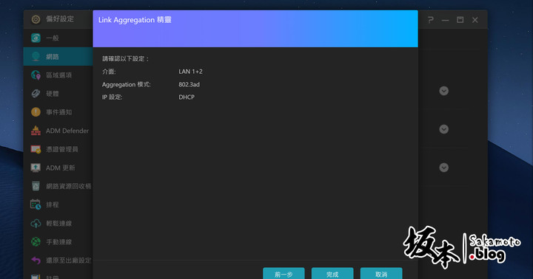Screen dimensions: 533x279
Task: Select ADM 更新 sidebar label
Action: click(x=61, y=168)
